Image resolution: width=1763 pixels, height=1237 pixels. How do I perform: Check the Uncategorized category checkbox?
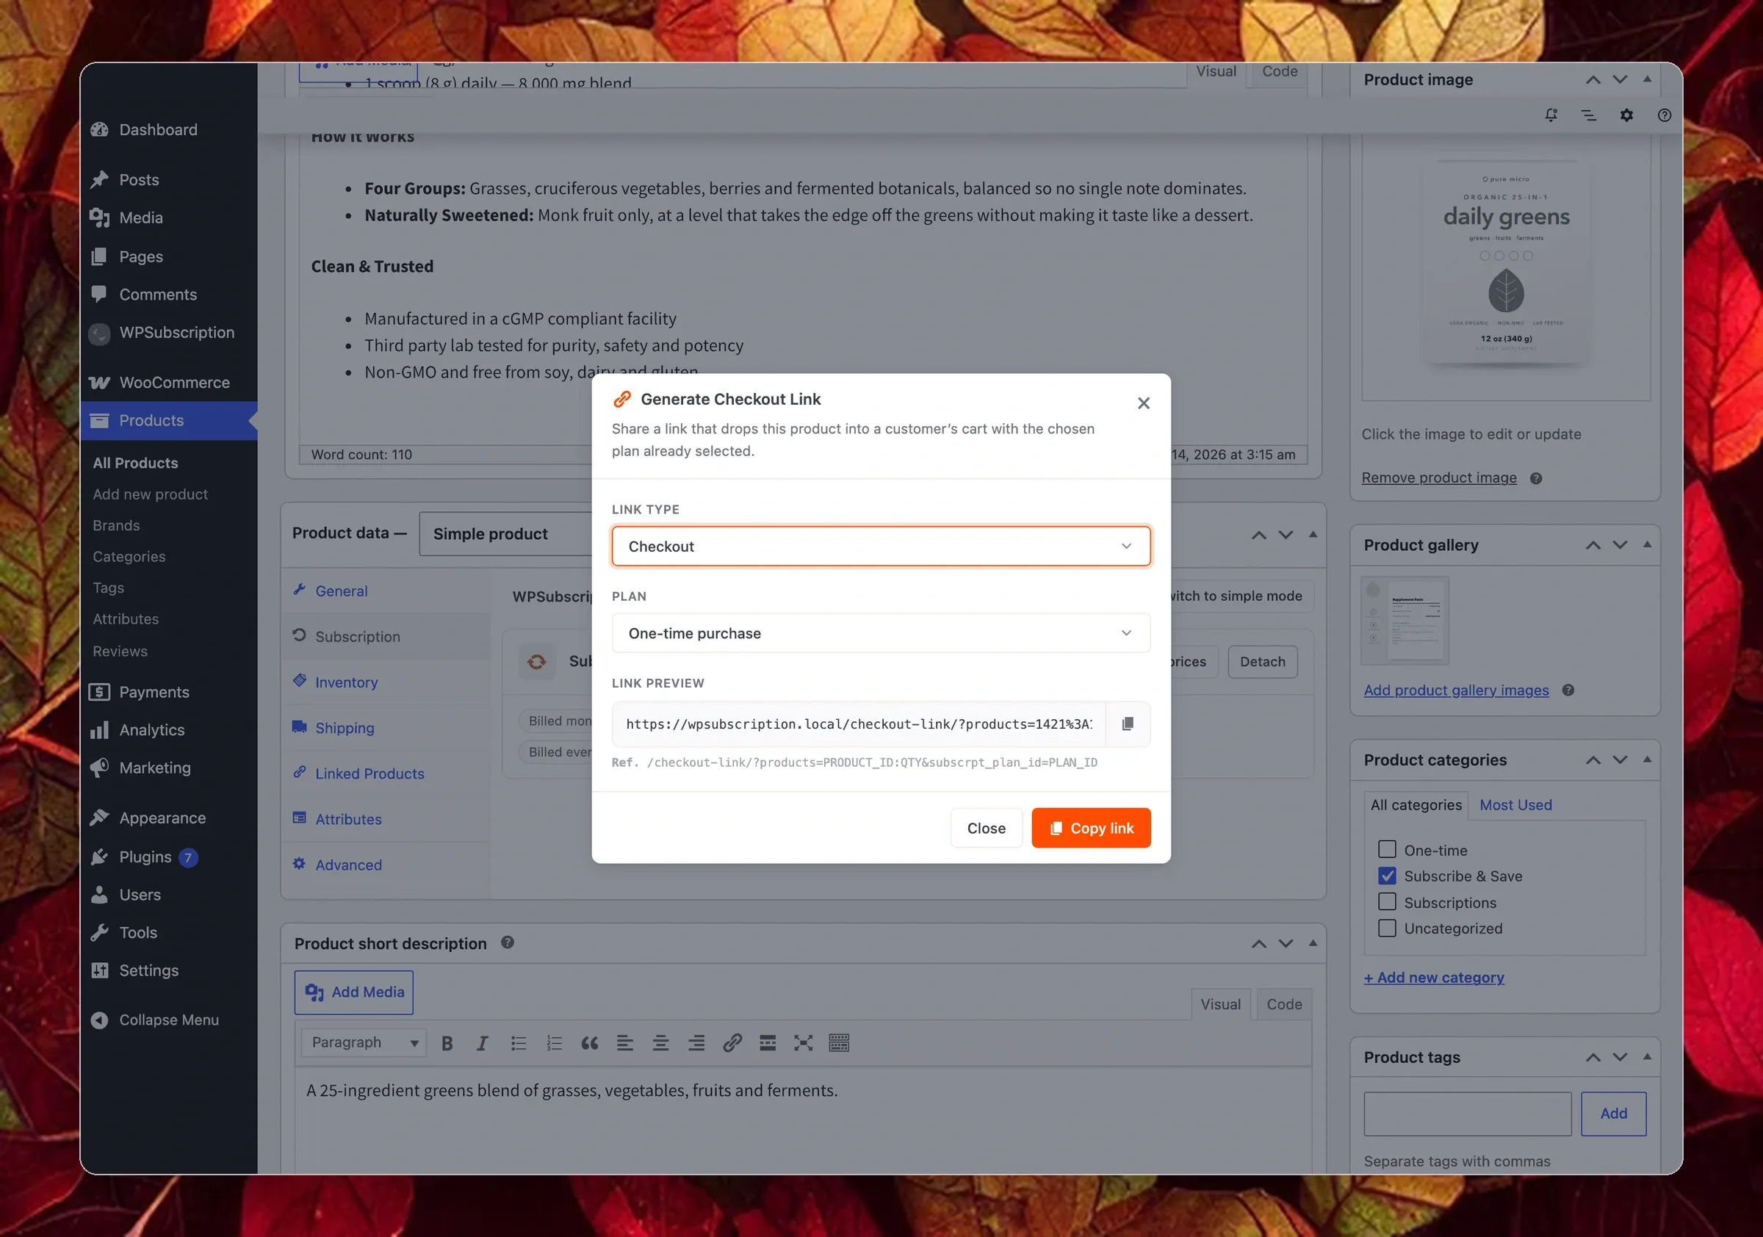[1387, 928]
